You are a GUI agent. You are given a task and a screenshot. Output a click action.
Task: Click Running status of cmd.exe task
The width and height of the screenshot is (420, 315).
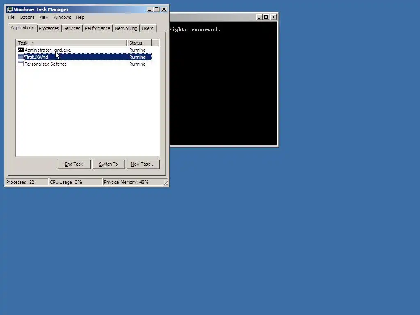point(137,50)
